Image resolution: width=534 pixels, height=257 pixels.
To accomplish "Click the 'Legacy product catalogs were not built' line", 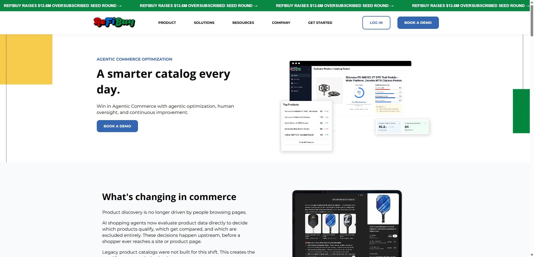I will [x=178, y=252].
